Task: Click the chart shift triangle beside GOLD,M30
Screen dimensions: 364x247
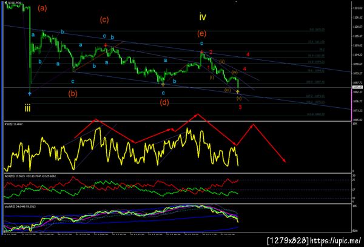Action: click(x=5, y=2)
